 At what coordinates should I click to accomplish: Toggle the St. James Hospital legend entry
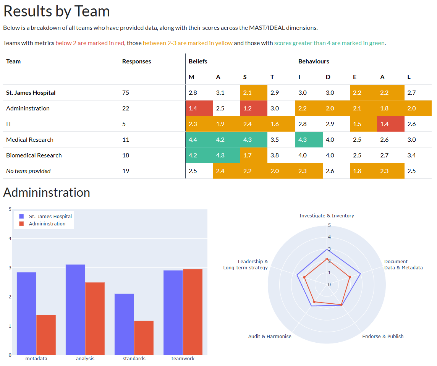click(50, 216)
